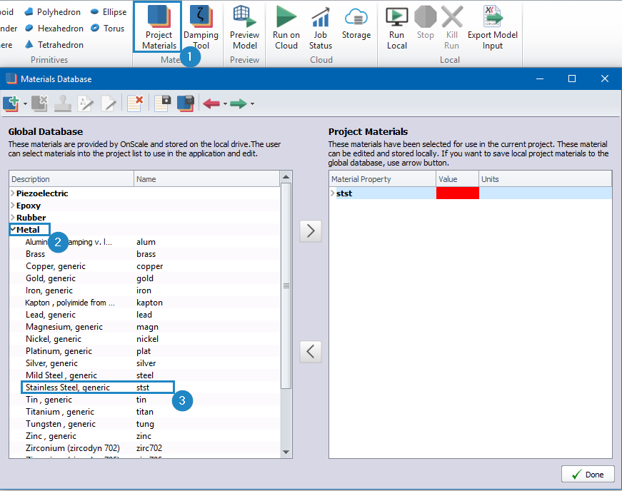
Task: Select Tin, generic material
Action: click(145, 400)
